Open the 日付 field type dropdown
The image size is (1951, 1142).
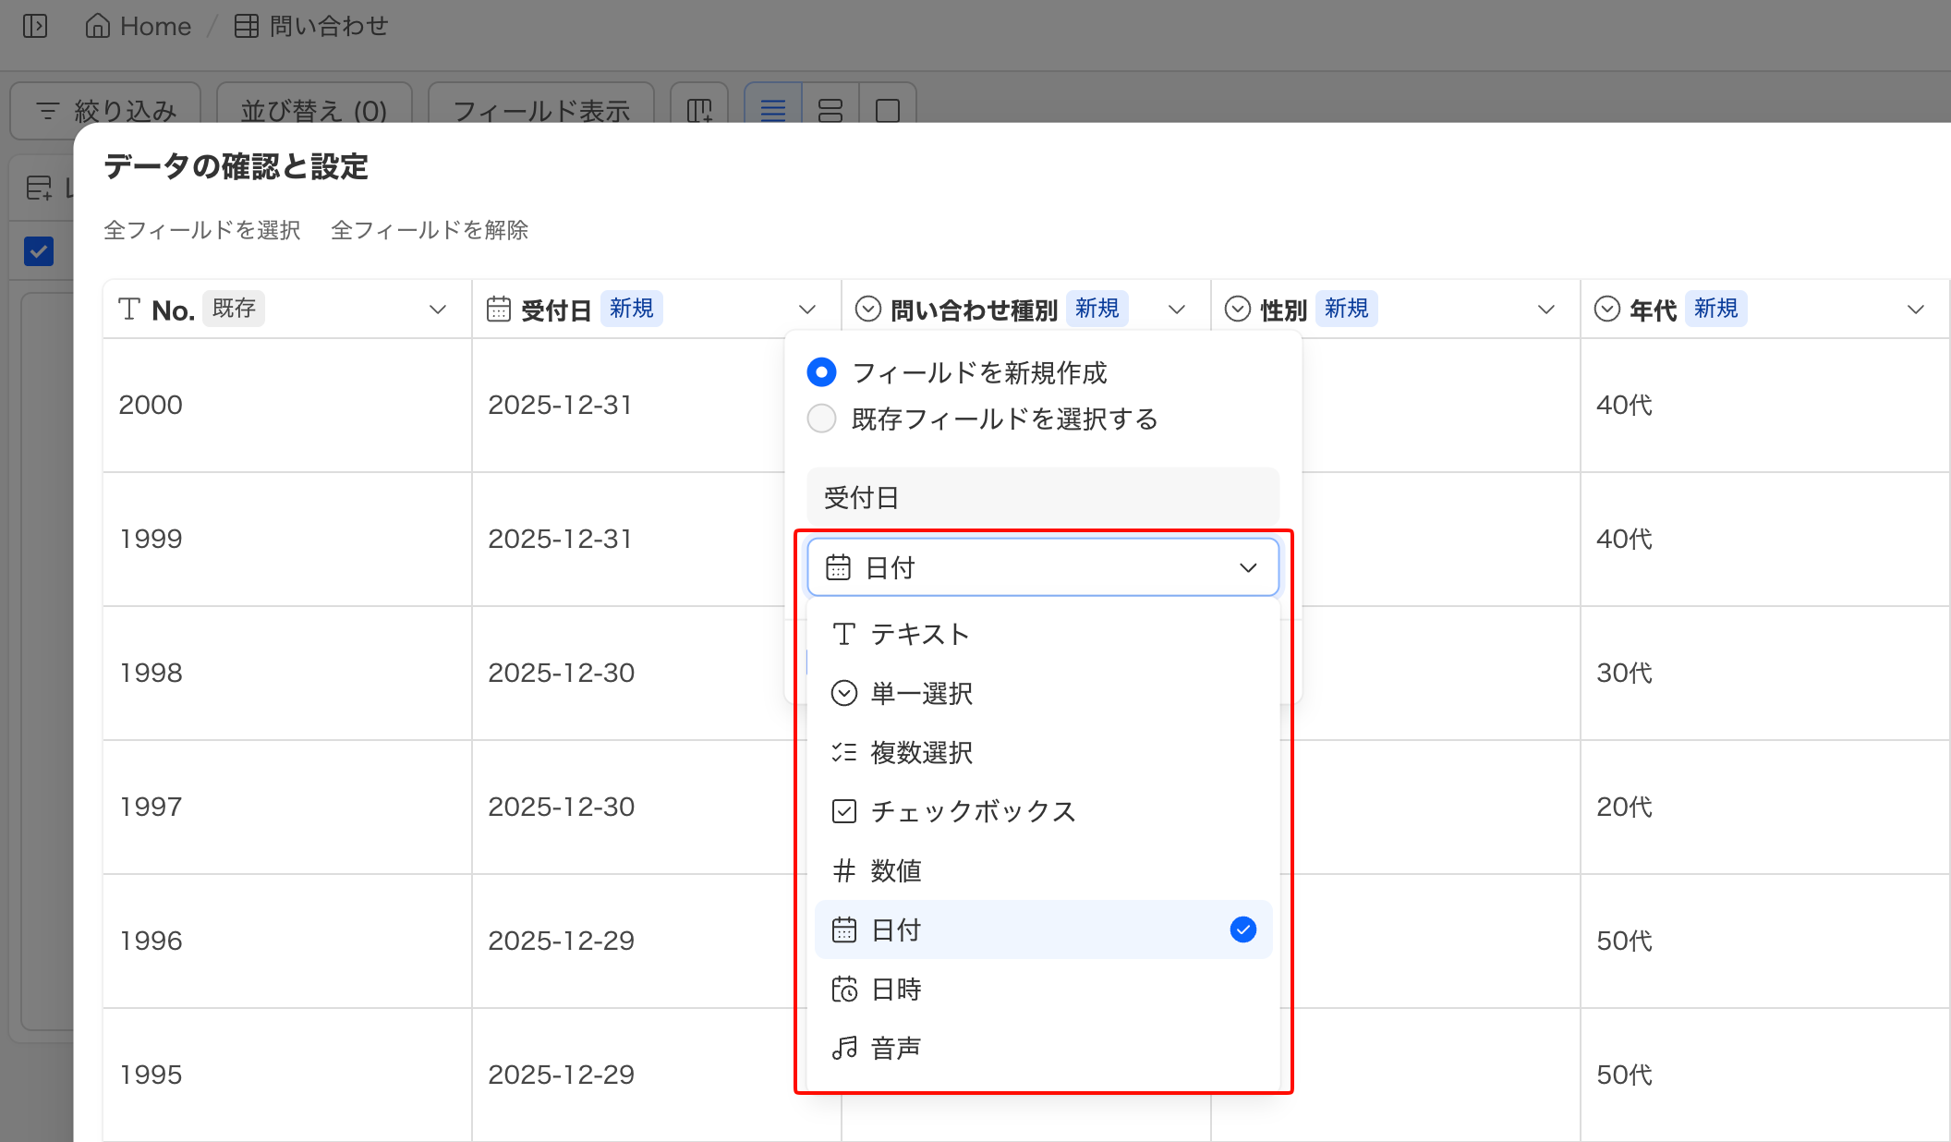pos(1042,567)
